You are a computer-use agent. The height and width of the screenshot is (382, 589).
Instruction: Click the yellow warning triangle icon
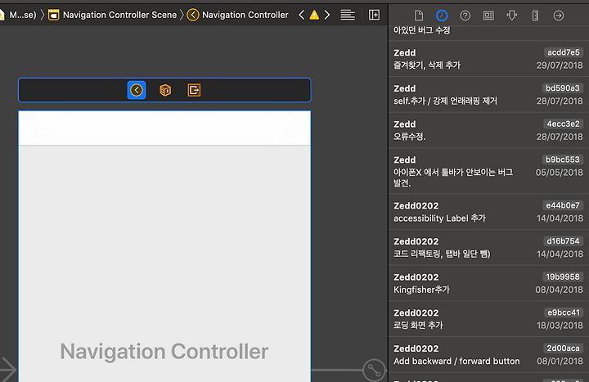(x=314, y=15)
